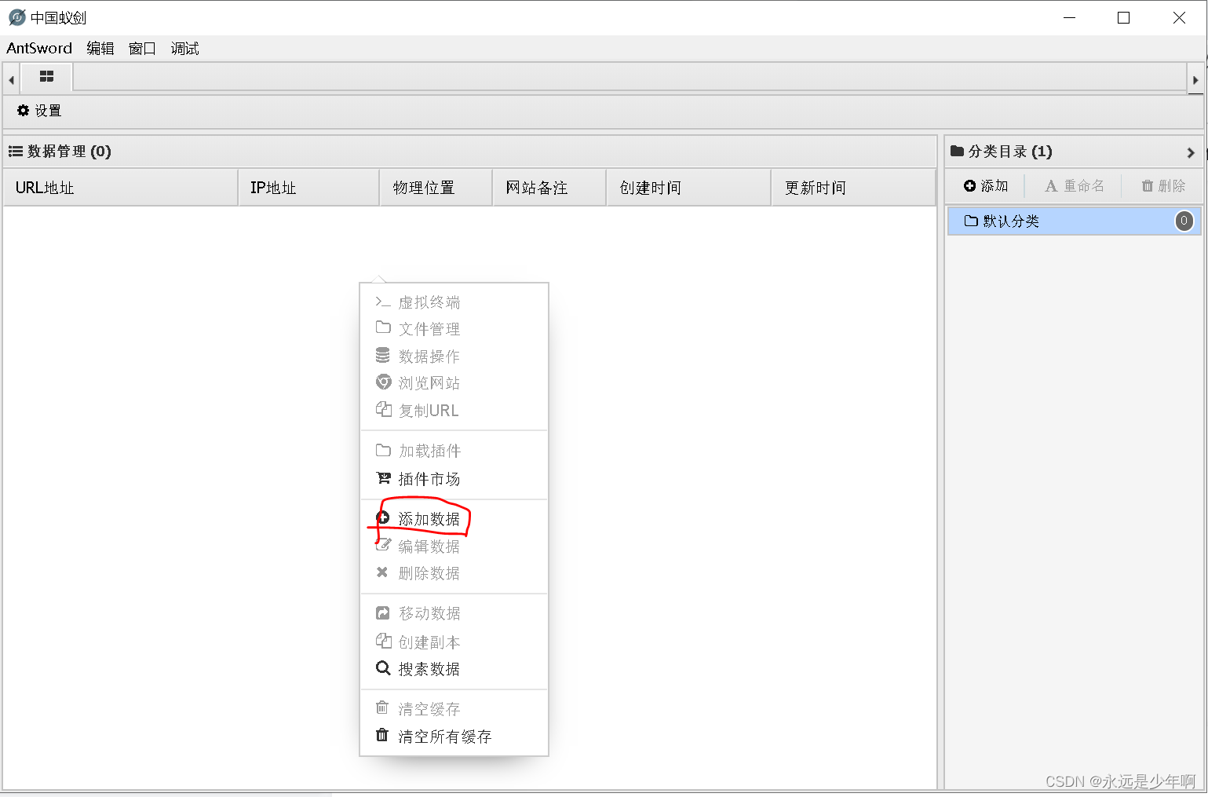1208x797 pixels.
Task: Click the grid home tab icon
Action: (x=46, y=76)
